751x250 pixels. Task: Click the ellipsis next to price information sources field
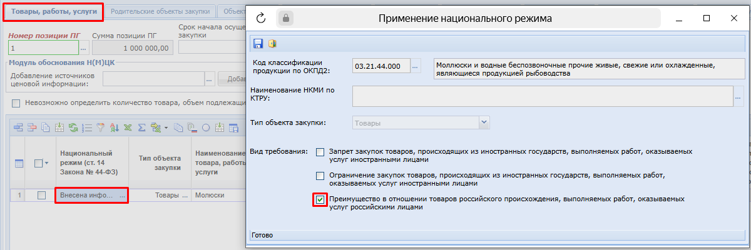coord(210,79)
